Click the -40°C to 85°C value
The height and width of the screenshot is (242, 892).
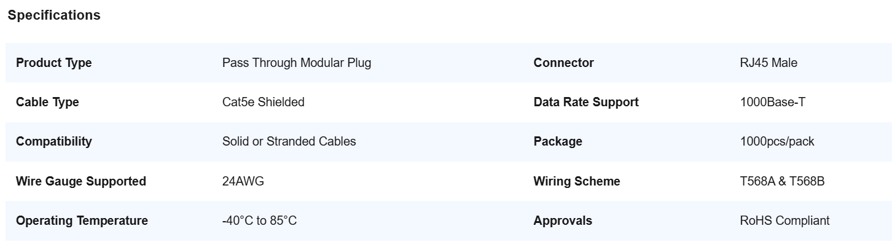click(x=259, y=221)
